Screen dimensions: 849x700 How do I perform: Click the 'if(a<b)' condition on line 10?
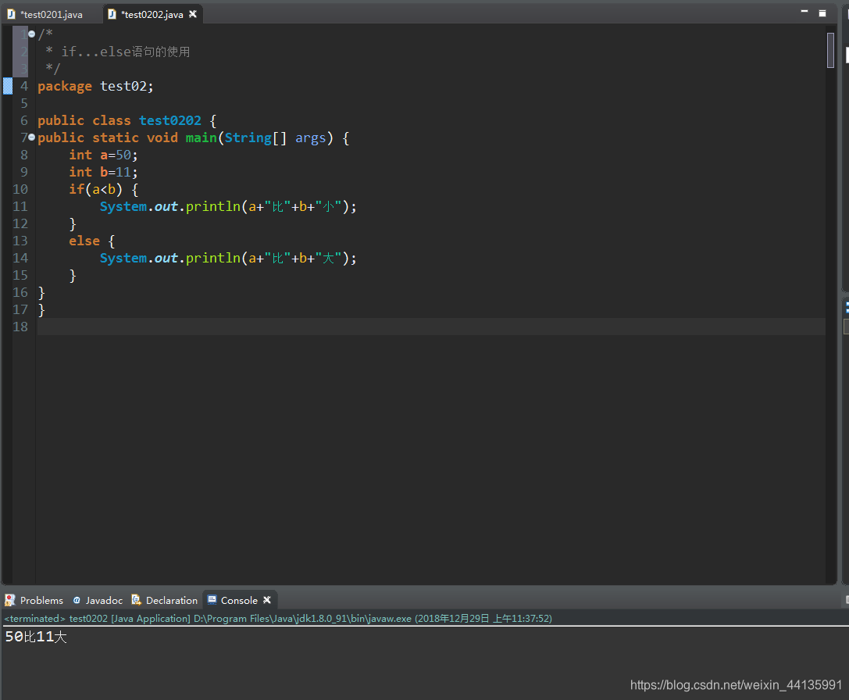click(96, 189)
